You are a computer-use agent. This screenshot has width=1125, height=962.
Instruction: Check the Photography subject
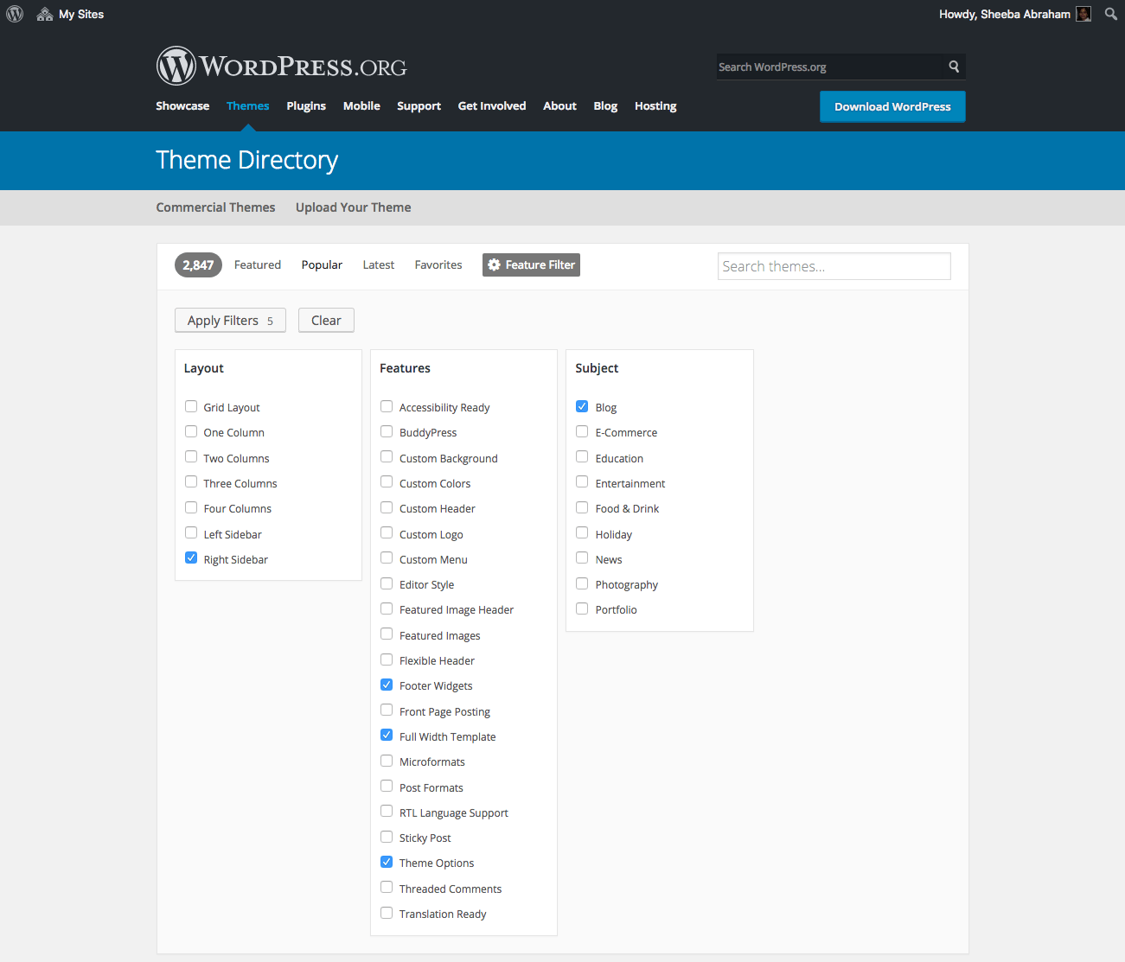click(581, 583)
